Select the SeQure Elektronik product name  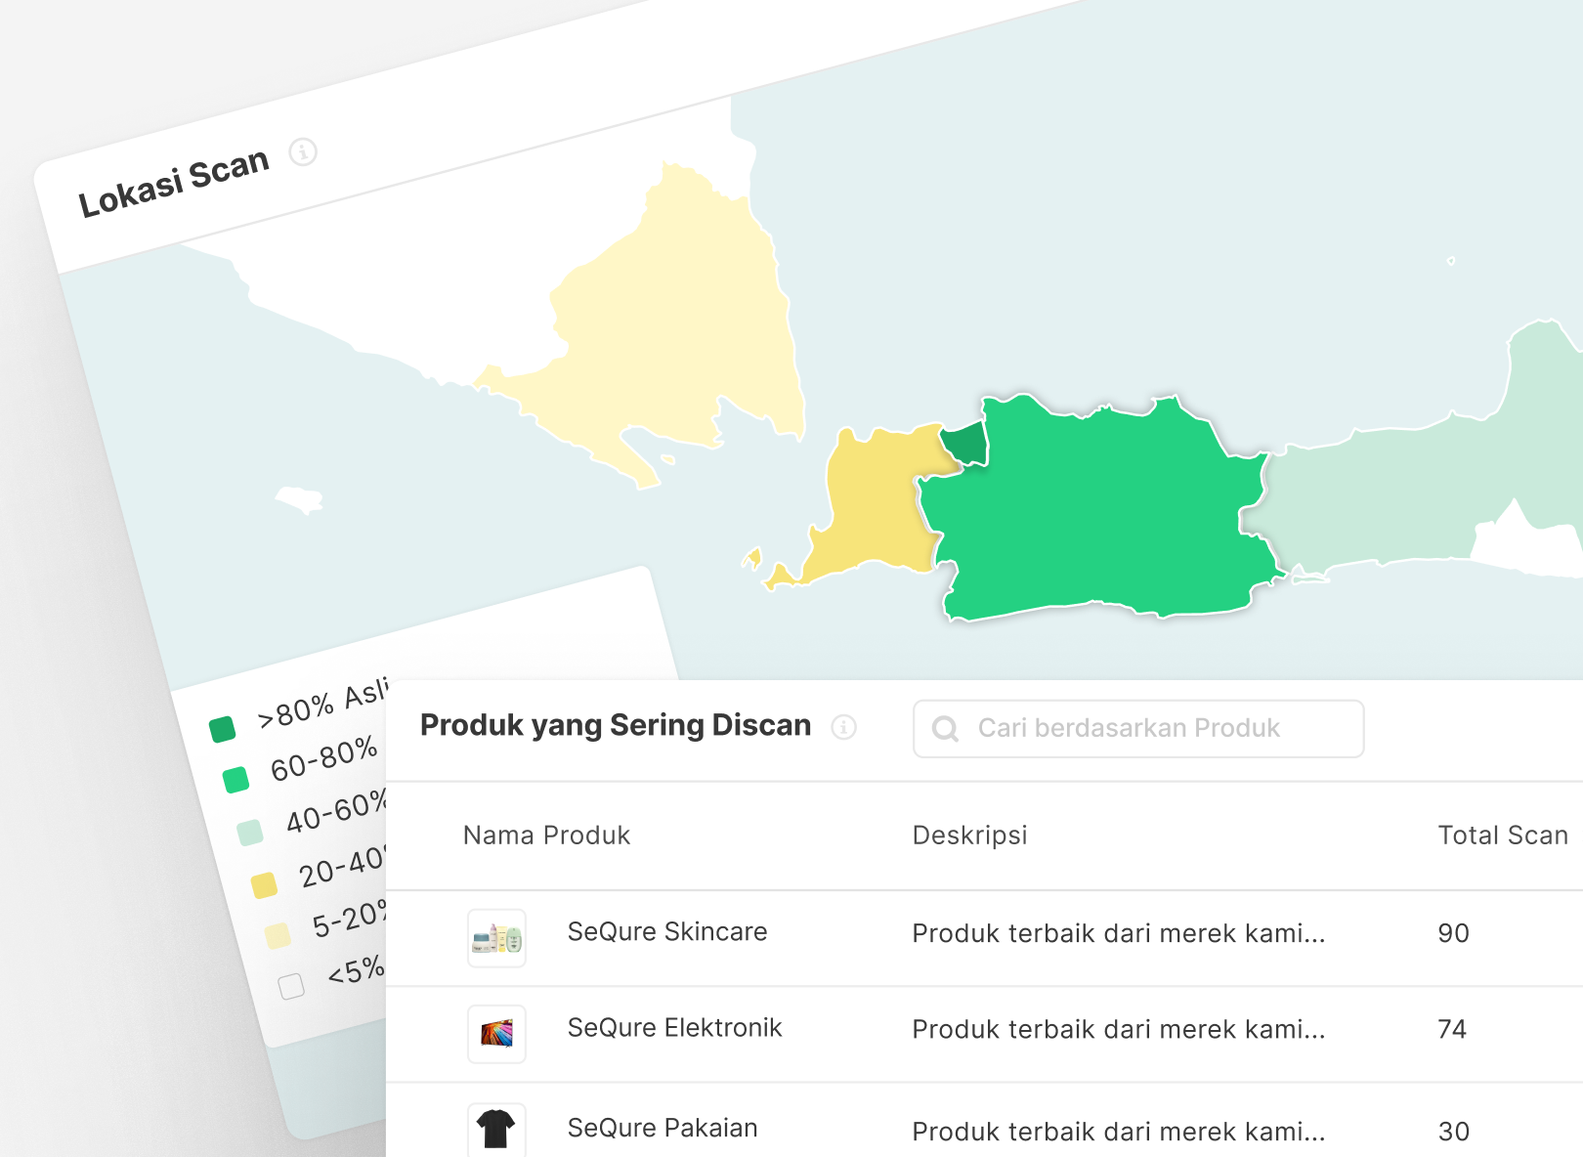[x=675, y=1027]
